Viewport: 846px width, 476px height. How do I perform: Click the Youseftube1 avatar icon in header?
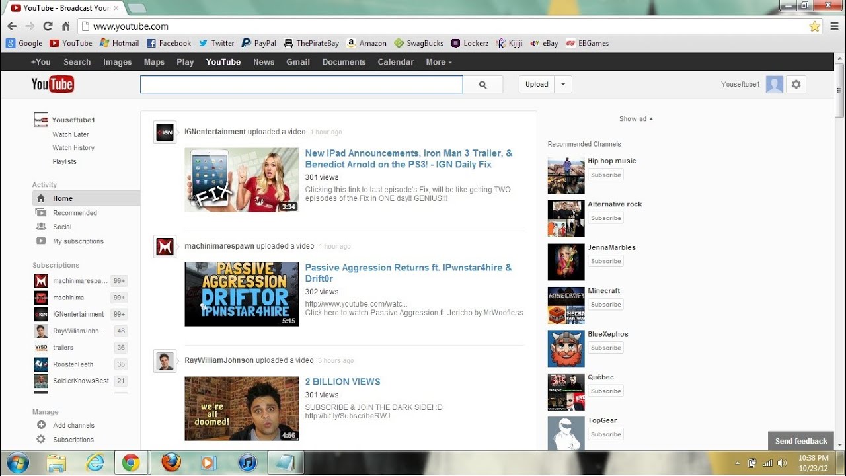[774, 84]
